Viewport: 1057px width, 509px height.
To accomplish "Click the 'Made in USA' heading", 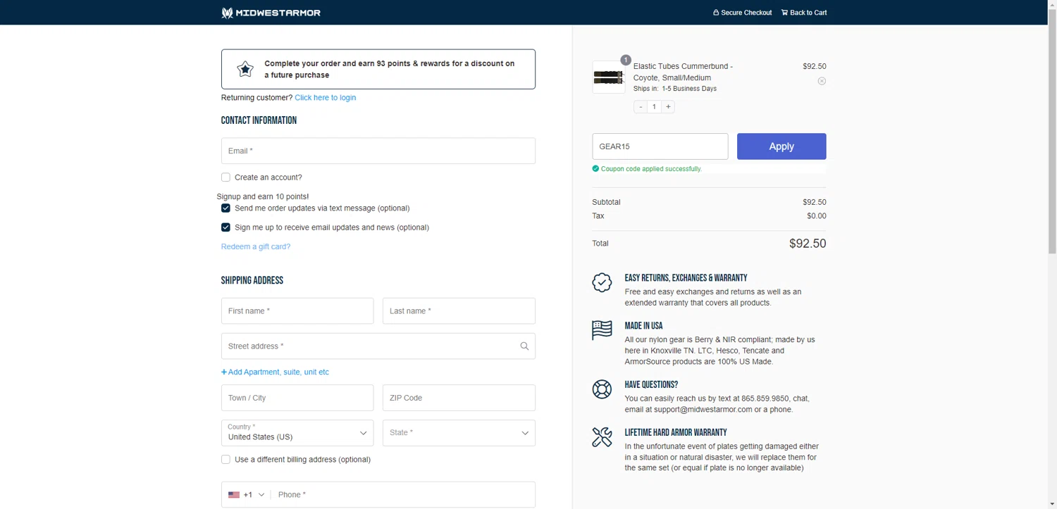I will click(643, 326).
